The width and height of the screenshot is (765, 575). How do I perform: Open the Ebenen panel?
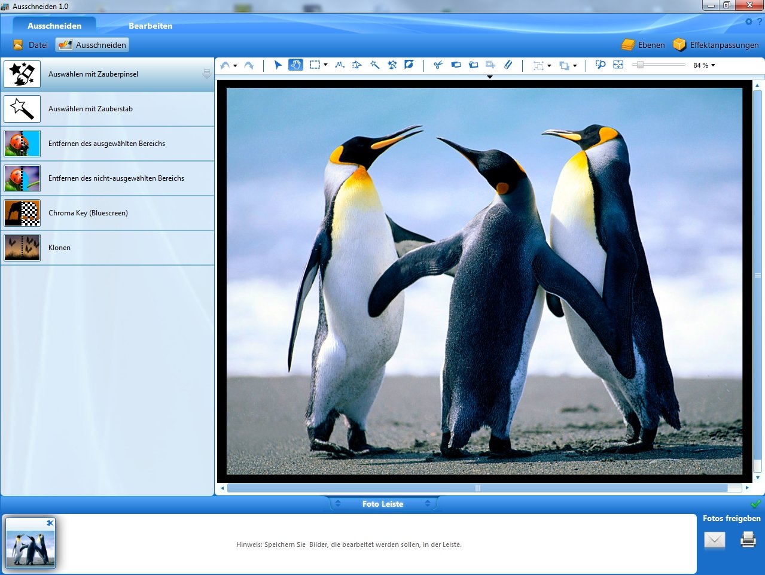tap(644, 45)
